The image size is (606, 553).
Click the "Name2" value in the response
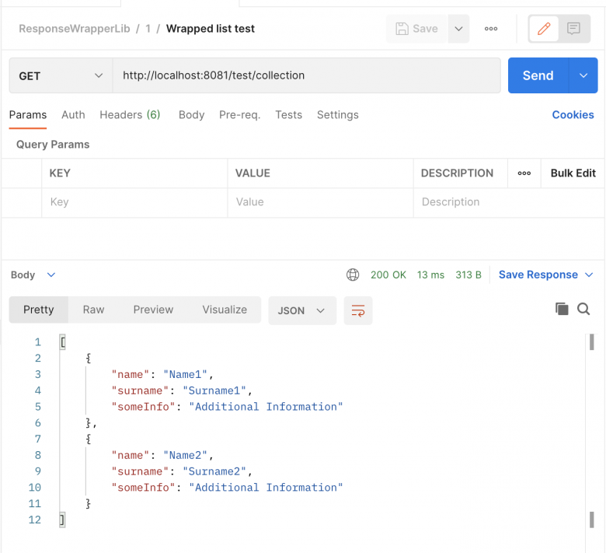click(x=186, y=456)
